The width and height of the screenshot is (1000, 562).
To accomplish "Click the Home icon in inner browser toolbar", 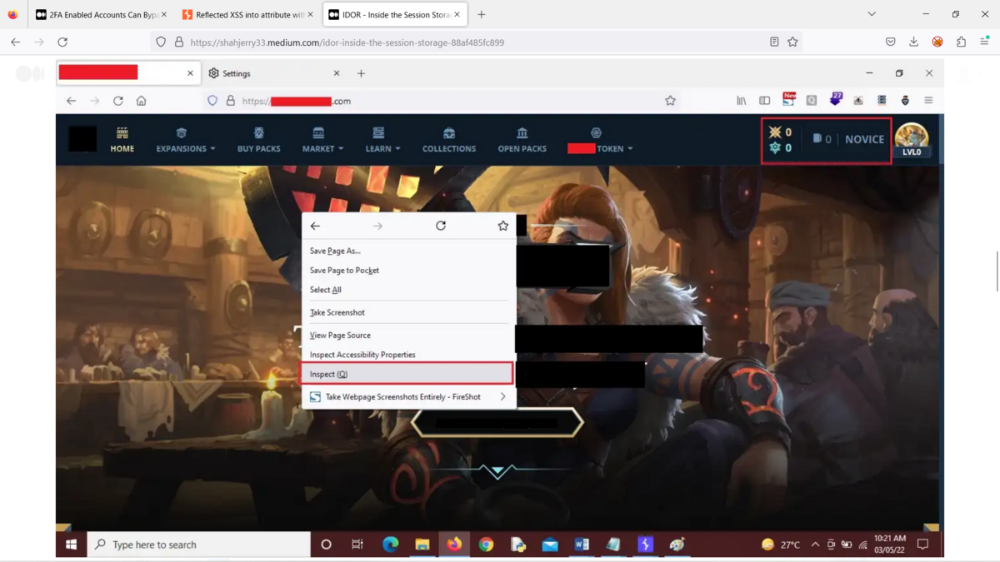I will (x=141, y=101).
